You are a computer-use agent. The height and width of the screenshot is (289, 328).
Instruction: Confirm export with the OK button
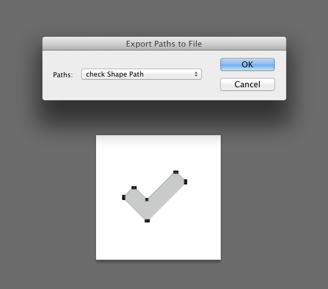pos(248,64)
